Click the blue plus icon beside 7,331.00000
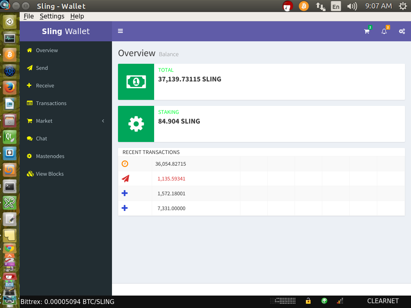Screen dimensions: 411x308 (x=125, y=208)
